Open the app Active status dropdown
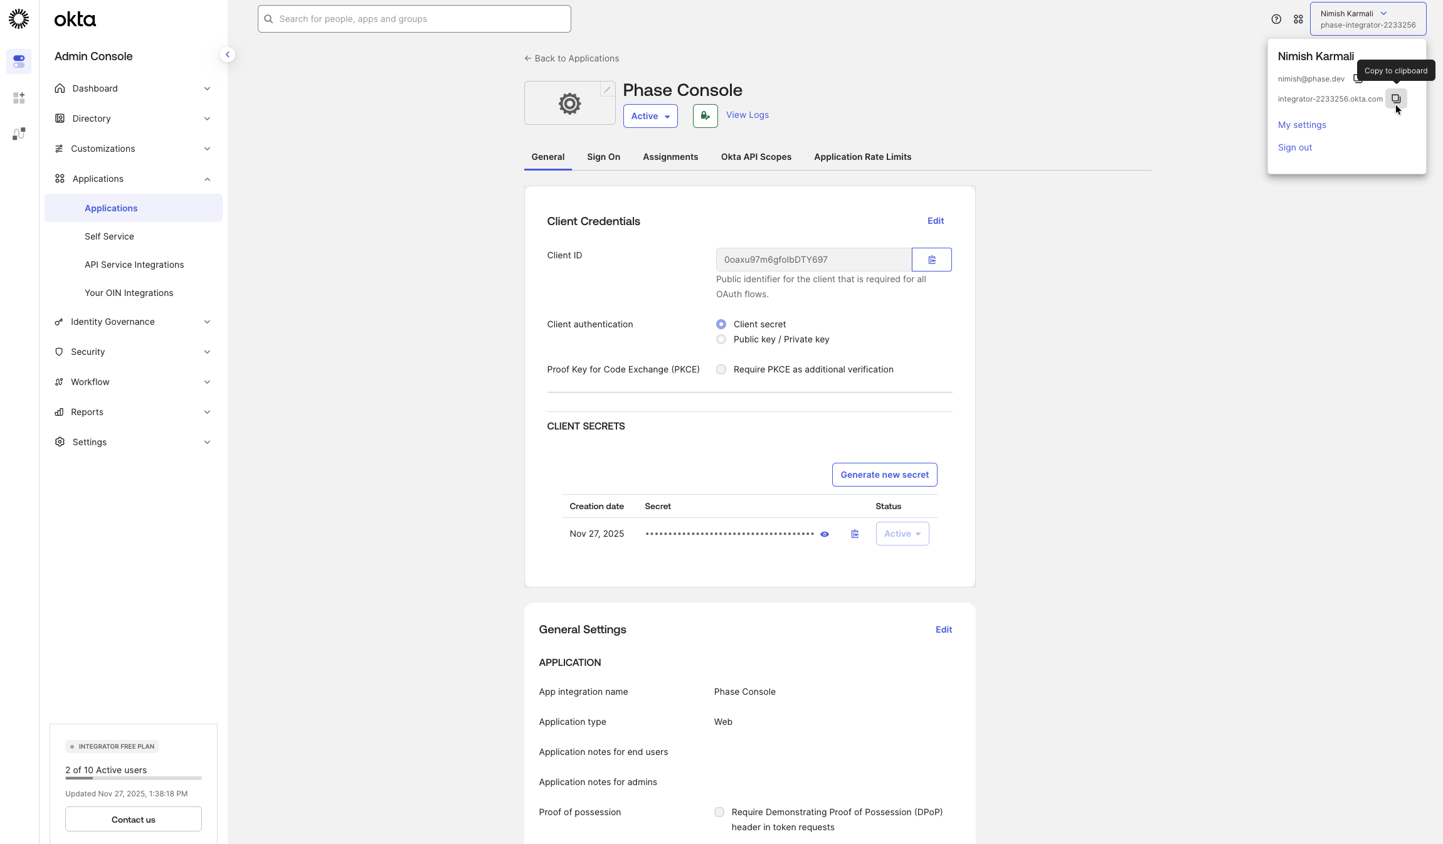1443x844 pixels. pyautogui.click(x=650, y=116)
